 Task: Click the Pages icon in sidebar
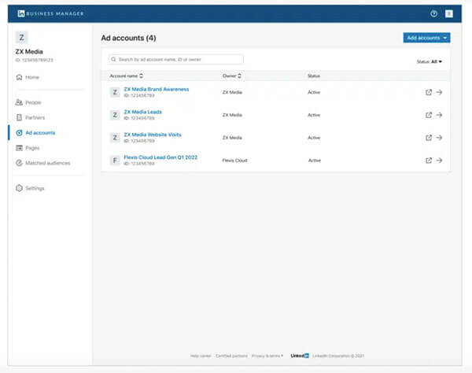19,148
